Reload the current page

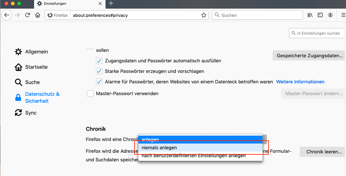(x=27, y=15)
